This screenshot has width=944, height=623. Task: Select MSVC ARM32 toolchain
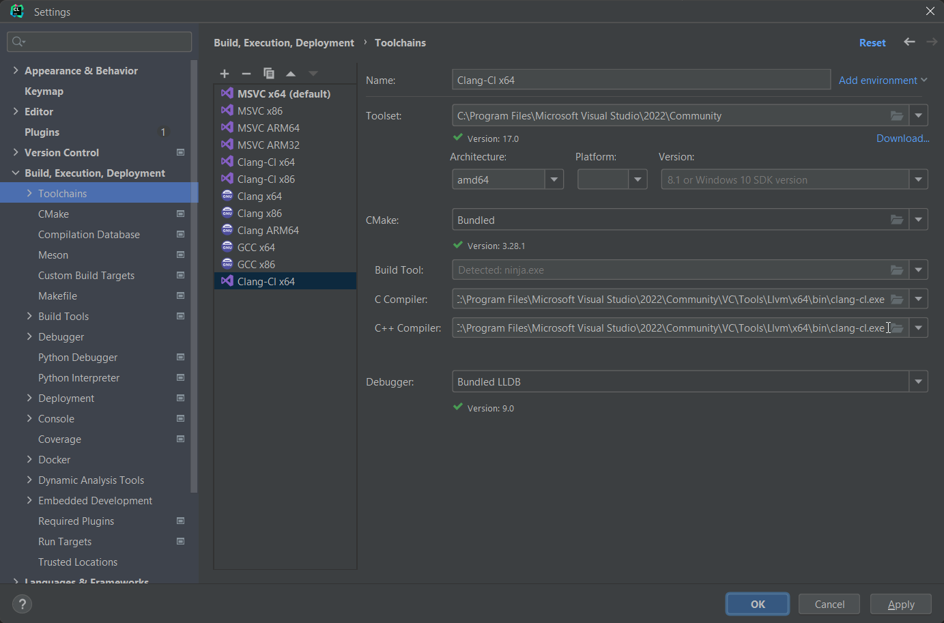[285, 145]
